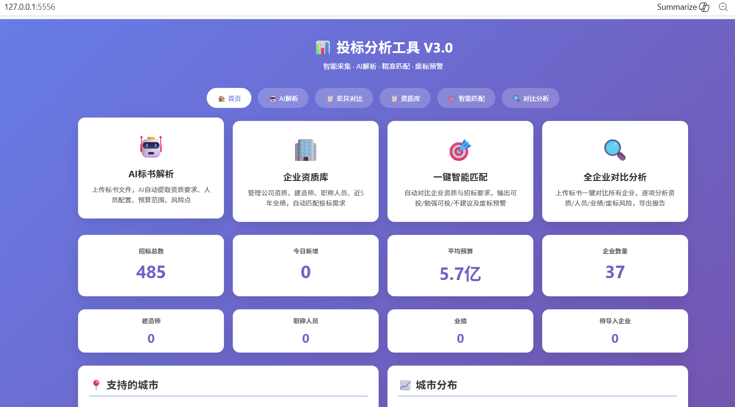Click the 今日新增 value 0
Image resolution: width=735 pixels, height=407 pixels.
click(x=306, y=272)
